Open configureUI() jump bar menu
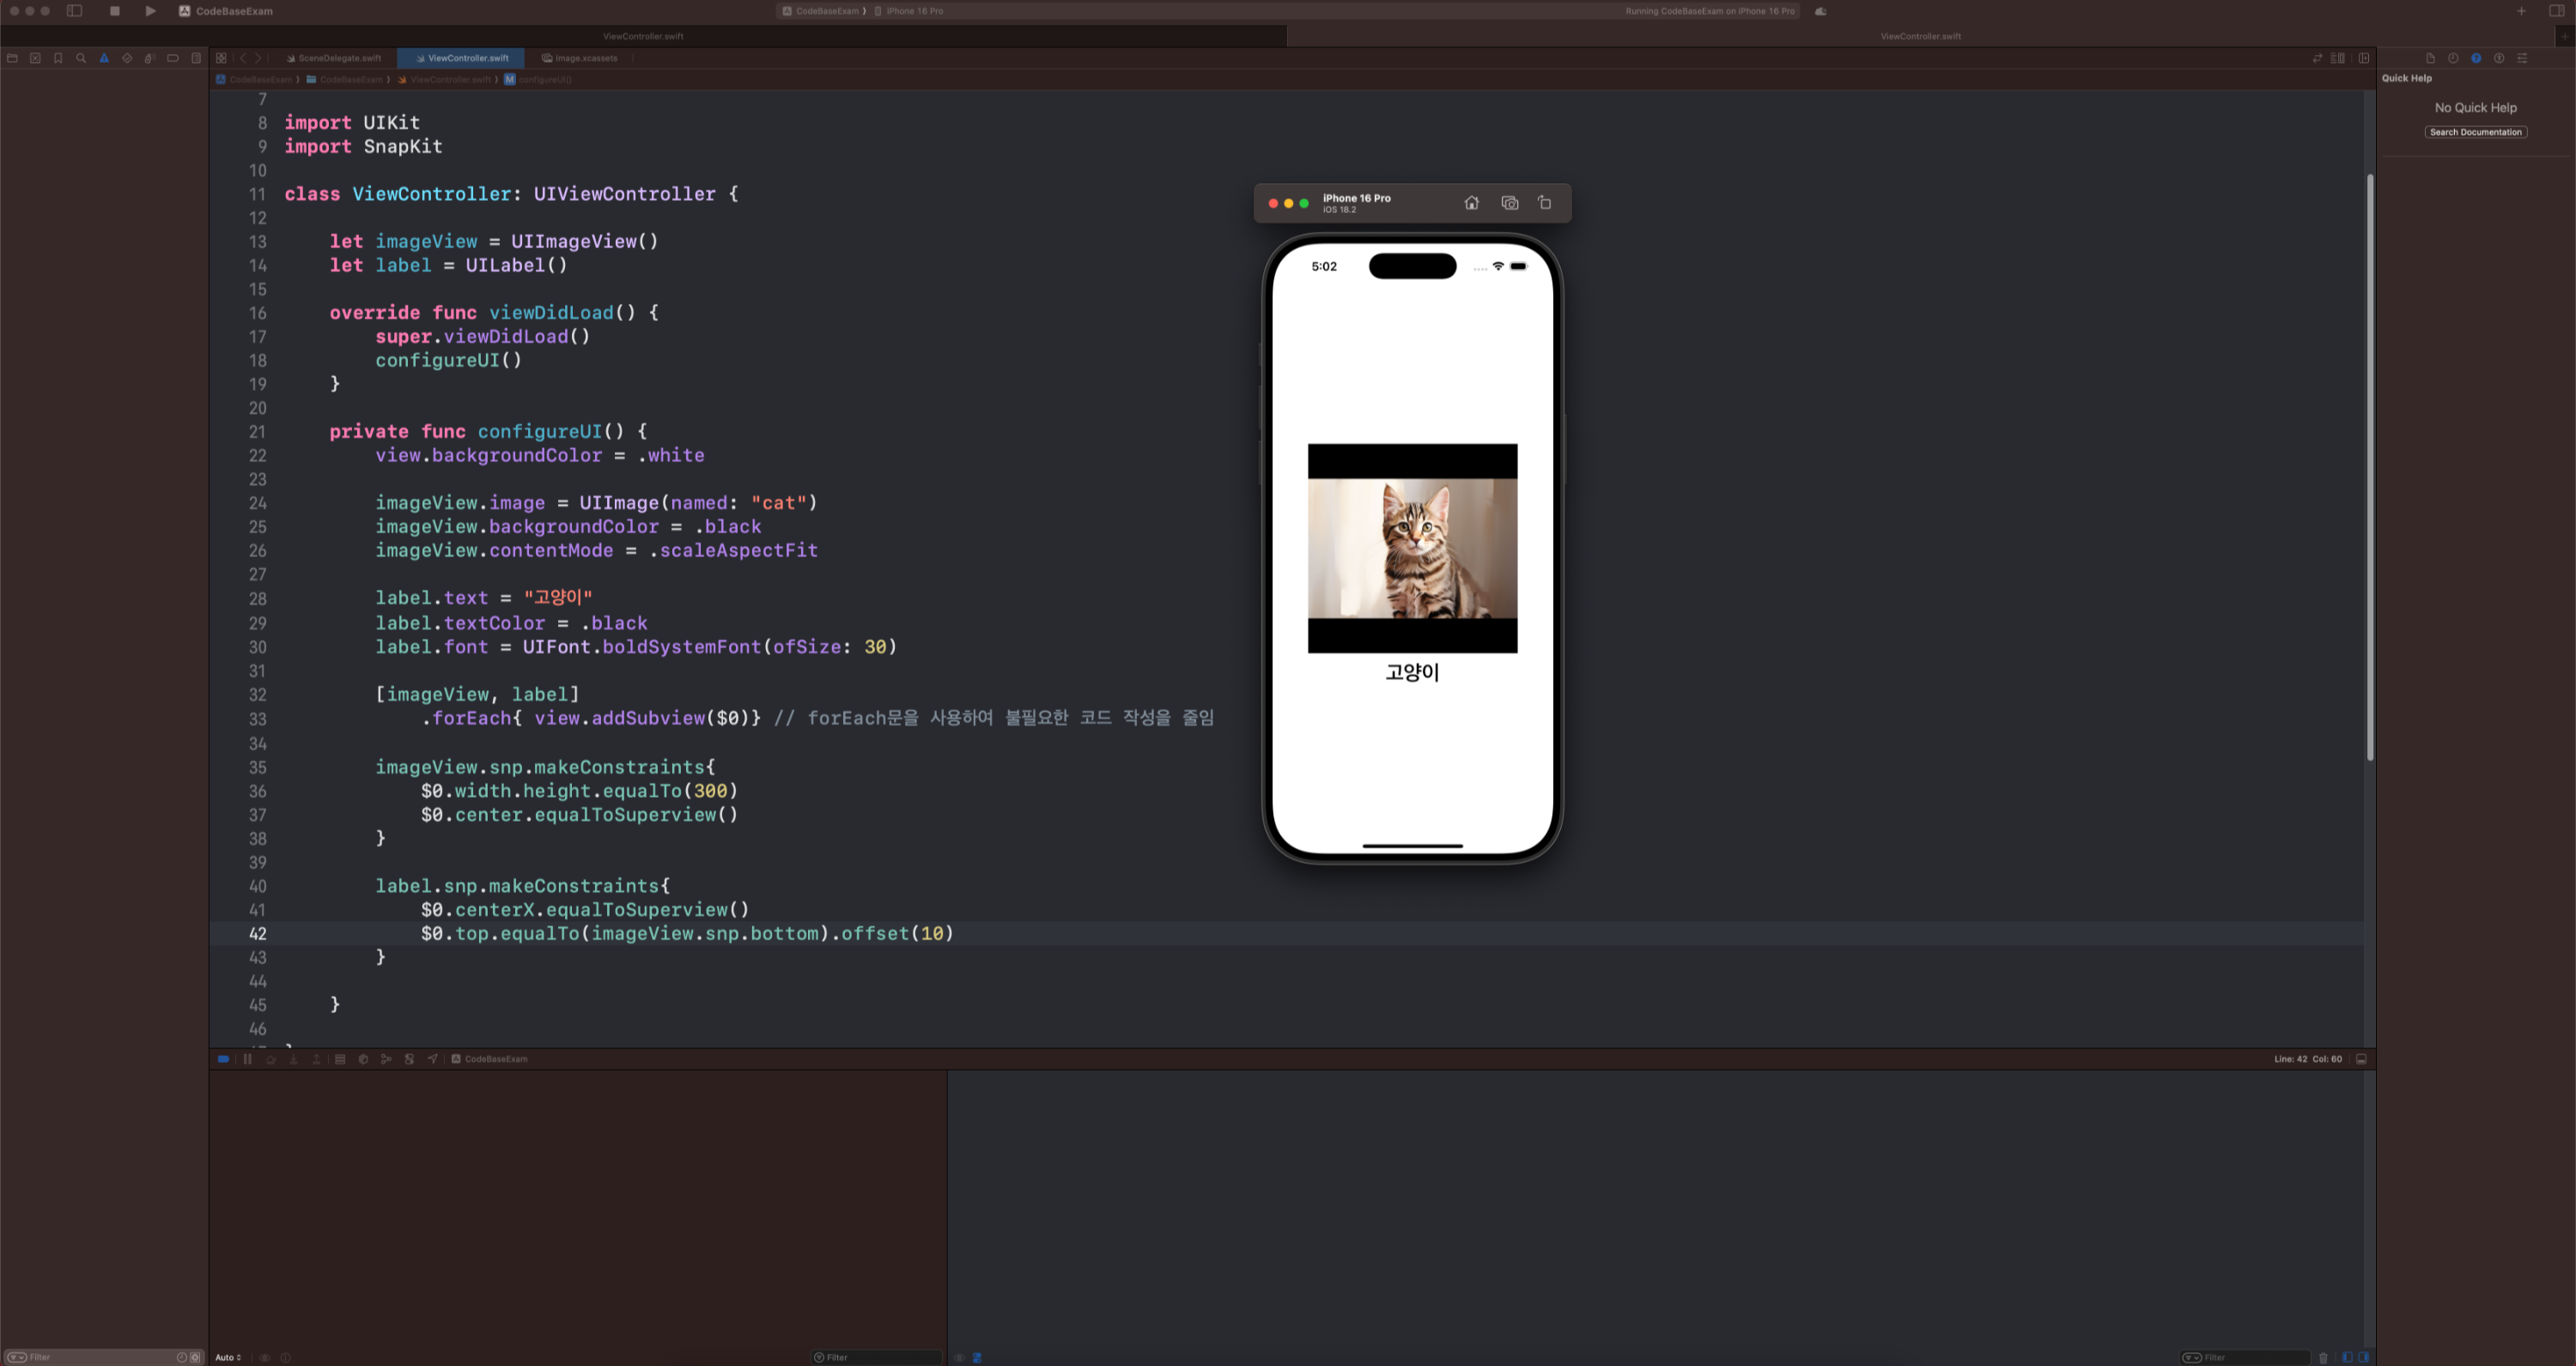Screen dimensions: 2576x1366 pos(544,79)
